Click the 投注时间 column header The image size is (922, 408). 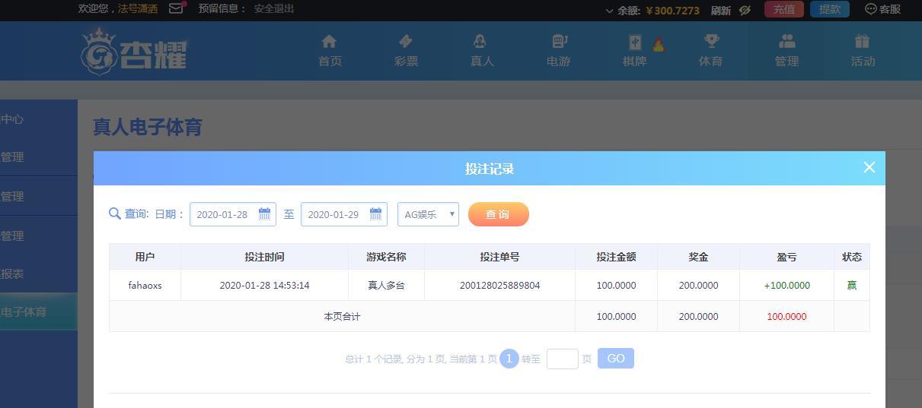coord(264,257)
